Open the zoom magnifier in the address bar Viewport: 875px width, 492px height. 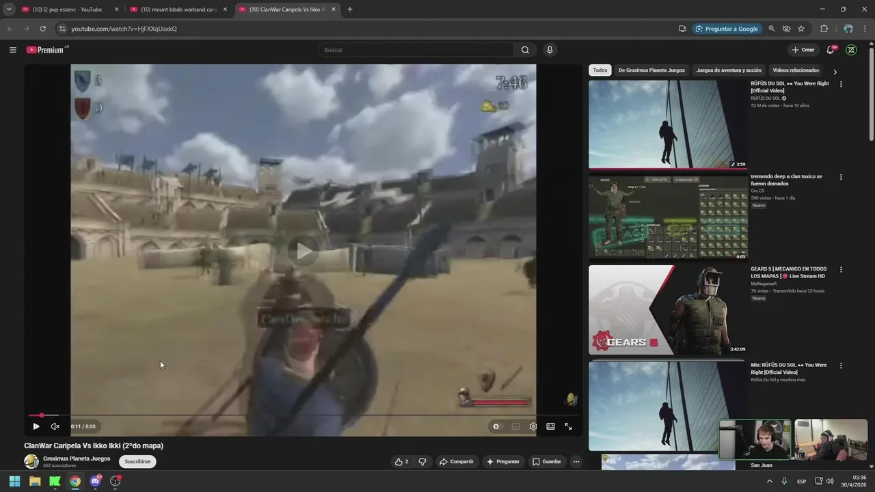pos(772,29)
